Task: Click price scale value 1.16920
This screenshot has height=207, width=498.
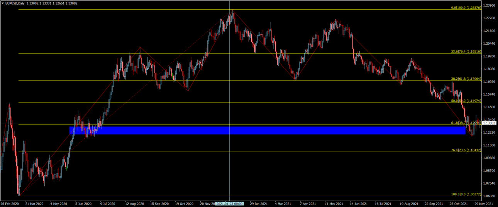Action: click(490, 82)
